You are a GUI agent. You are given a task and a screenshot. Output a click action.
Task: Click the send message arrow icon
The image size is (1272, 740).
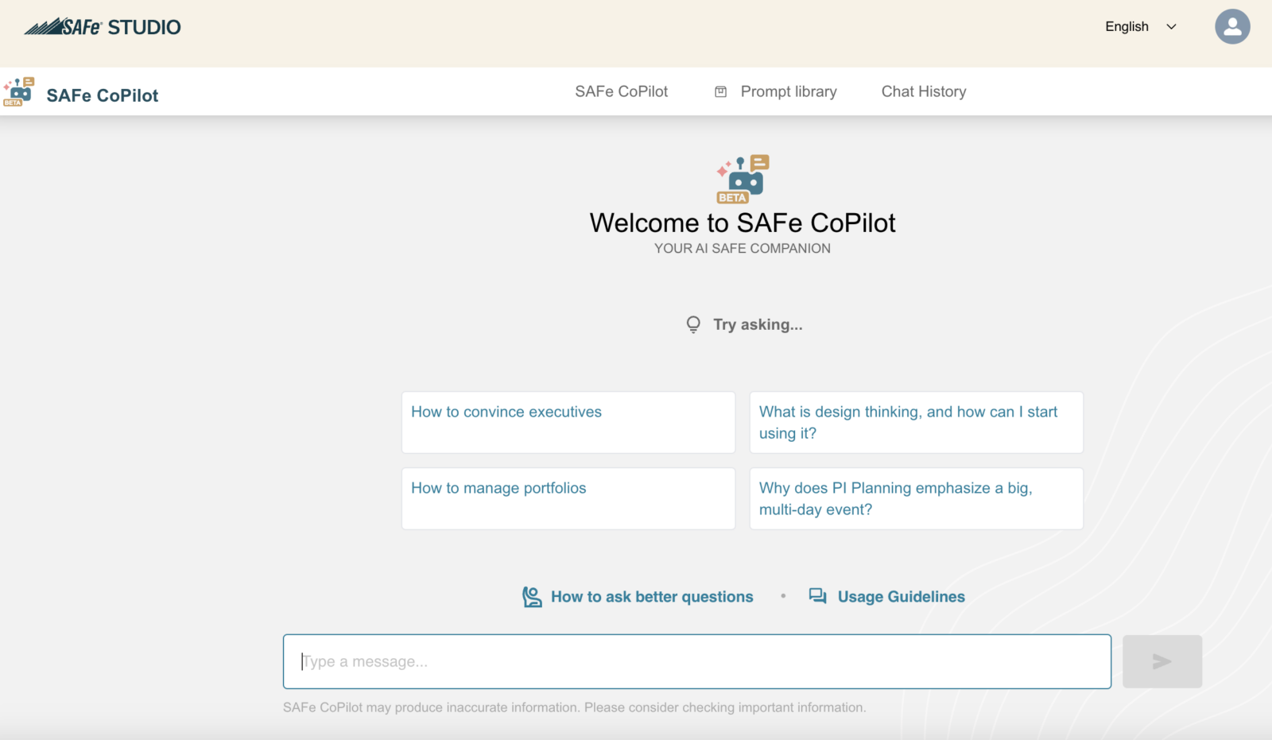pos(1161,661)
